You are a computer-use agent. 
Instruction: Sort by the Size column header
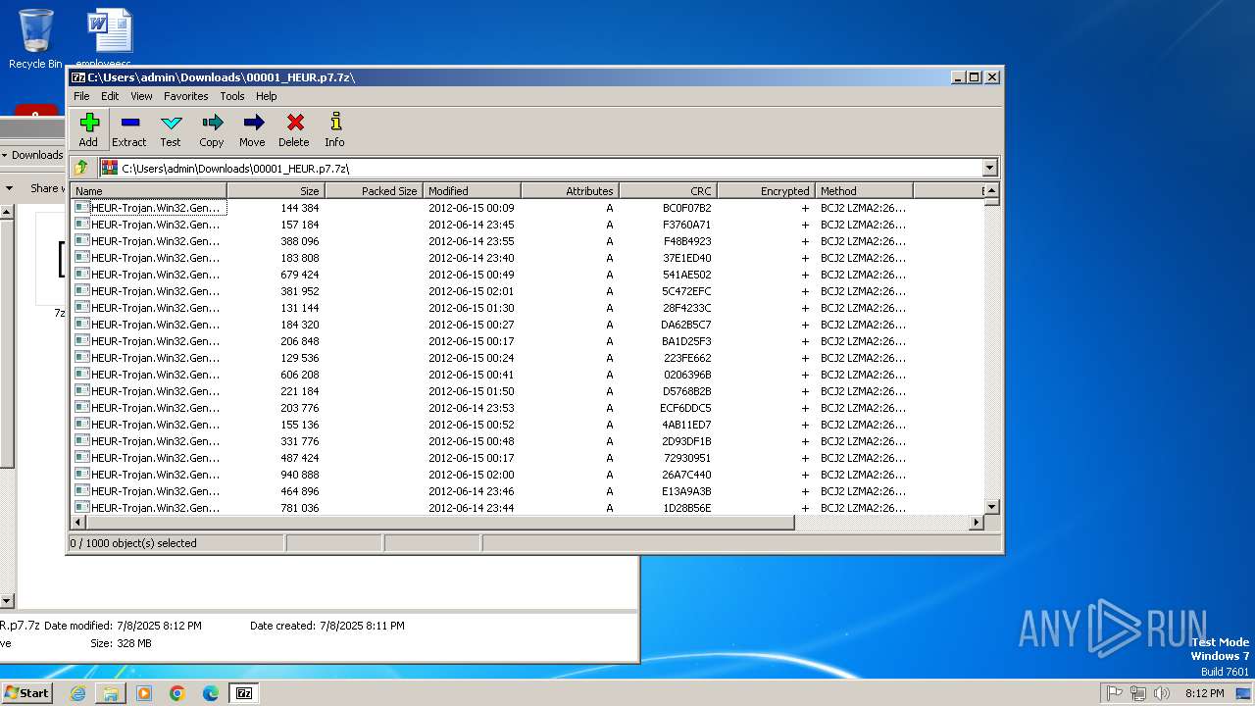pyautogui.click(x=276, y=191)
